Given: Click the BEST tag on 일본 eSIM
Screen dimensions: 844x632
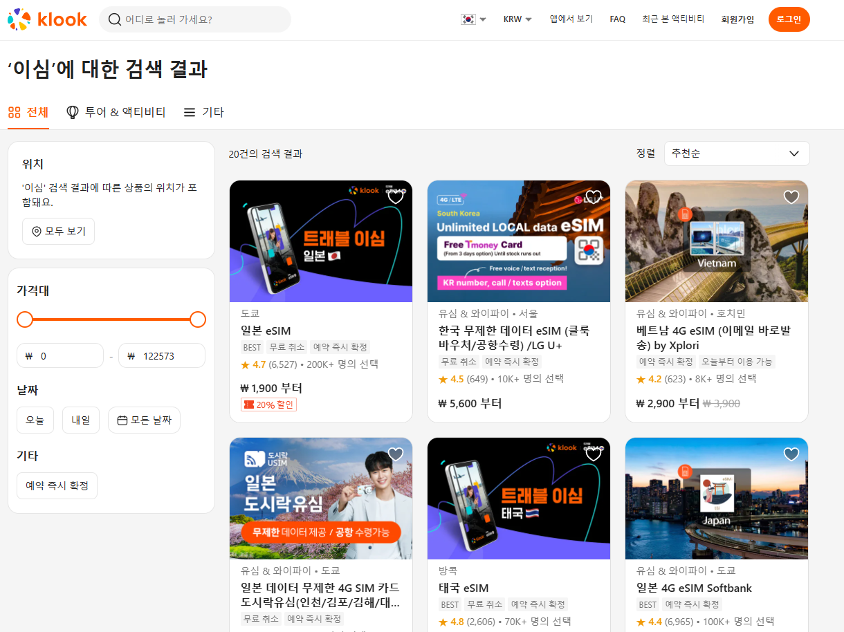Looking at the screenshot, I should point(252,347).
